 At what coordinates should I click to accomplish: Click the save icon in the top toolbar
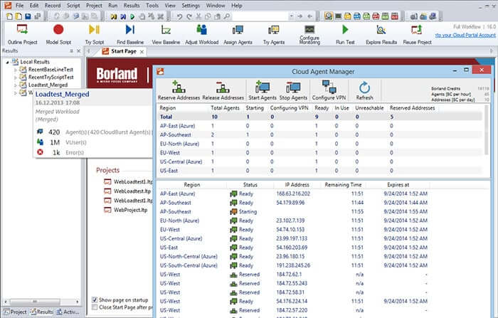tap(28, 16)
